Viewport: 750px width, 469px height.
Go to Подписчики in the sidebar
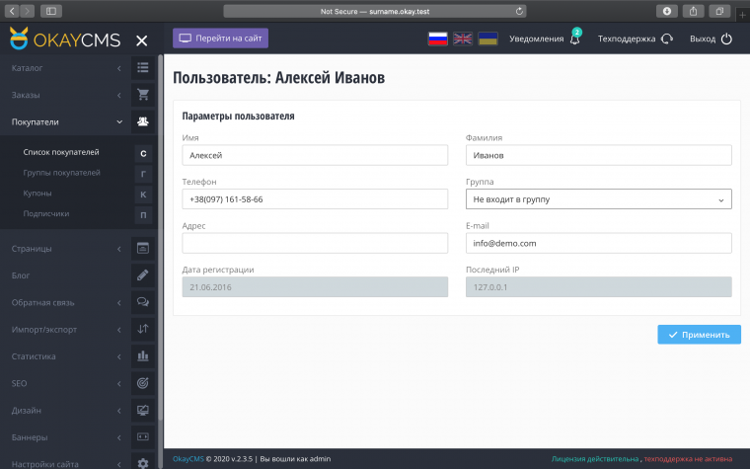click(46, 213)
